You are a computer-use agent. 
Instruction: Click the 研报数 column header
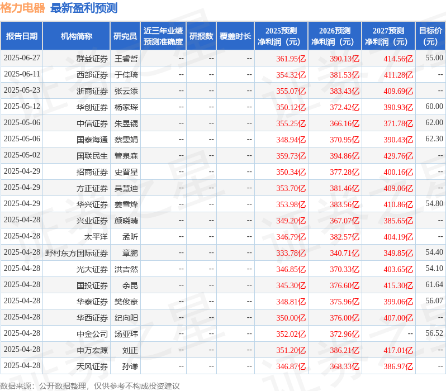(201, 36)
